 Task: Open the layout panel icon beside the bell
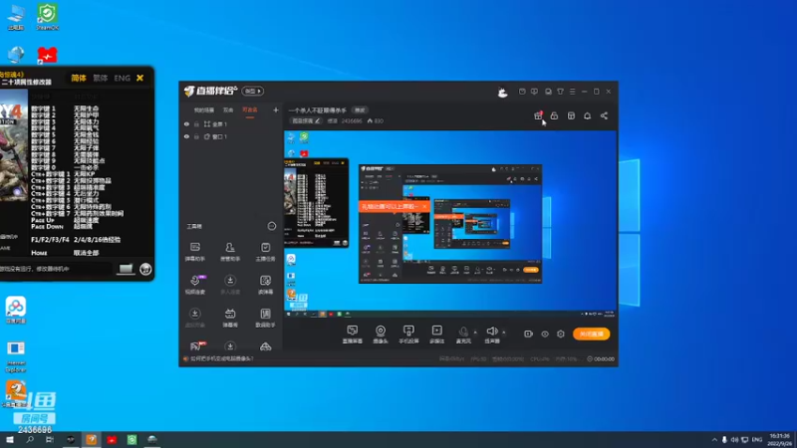(x=571, y=115)
